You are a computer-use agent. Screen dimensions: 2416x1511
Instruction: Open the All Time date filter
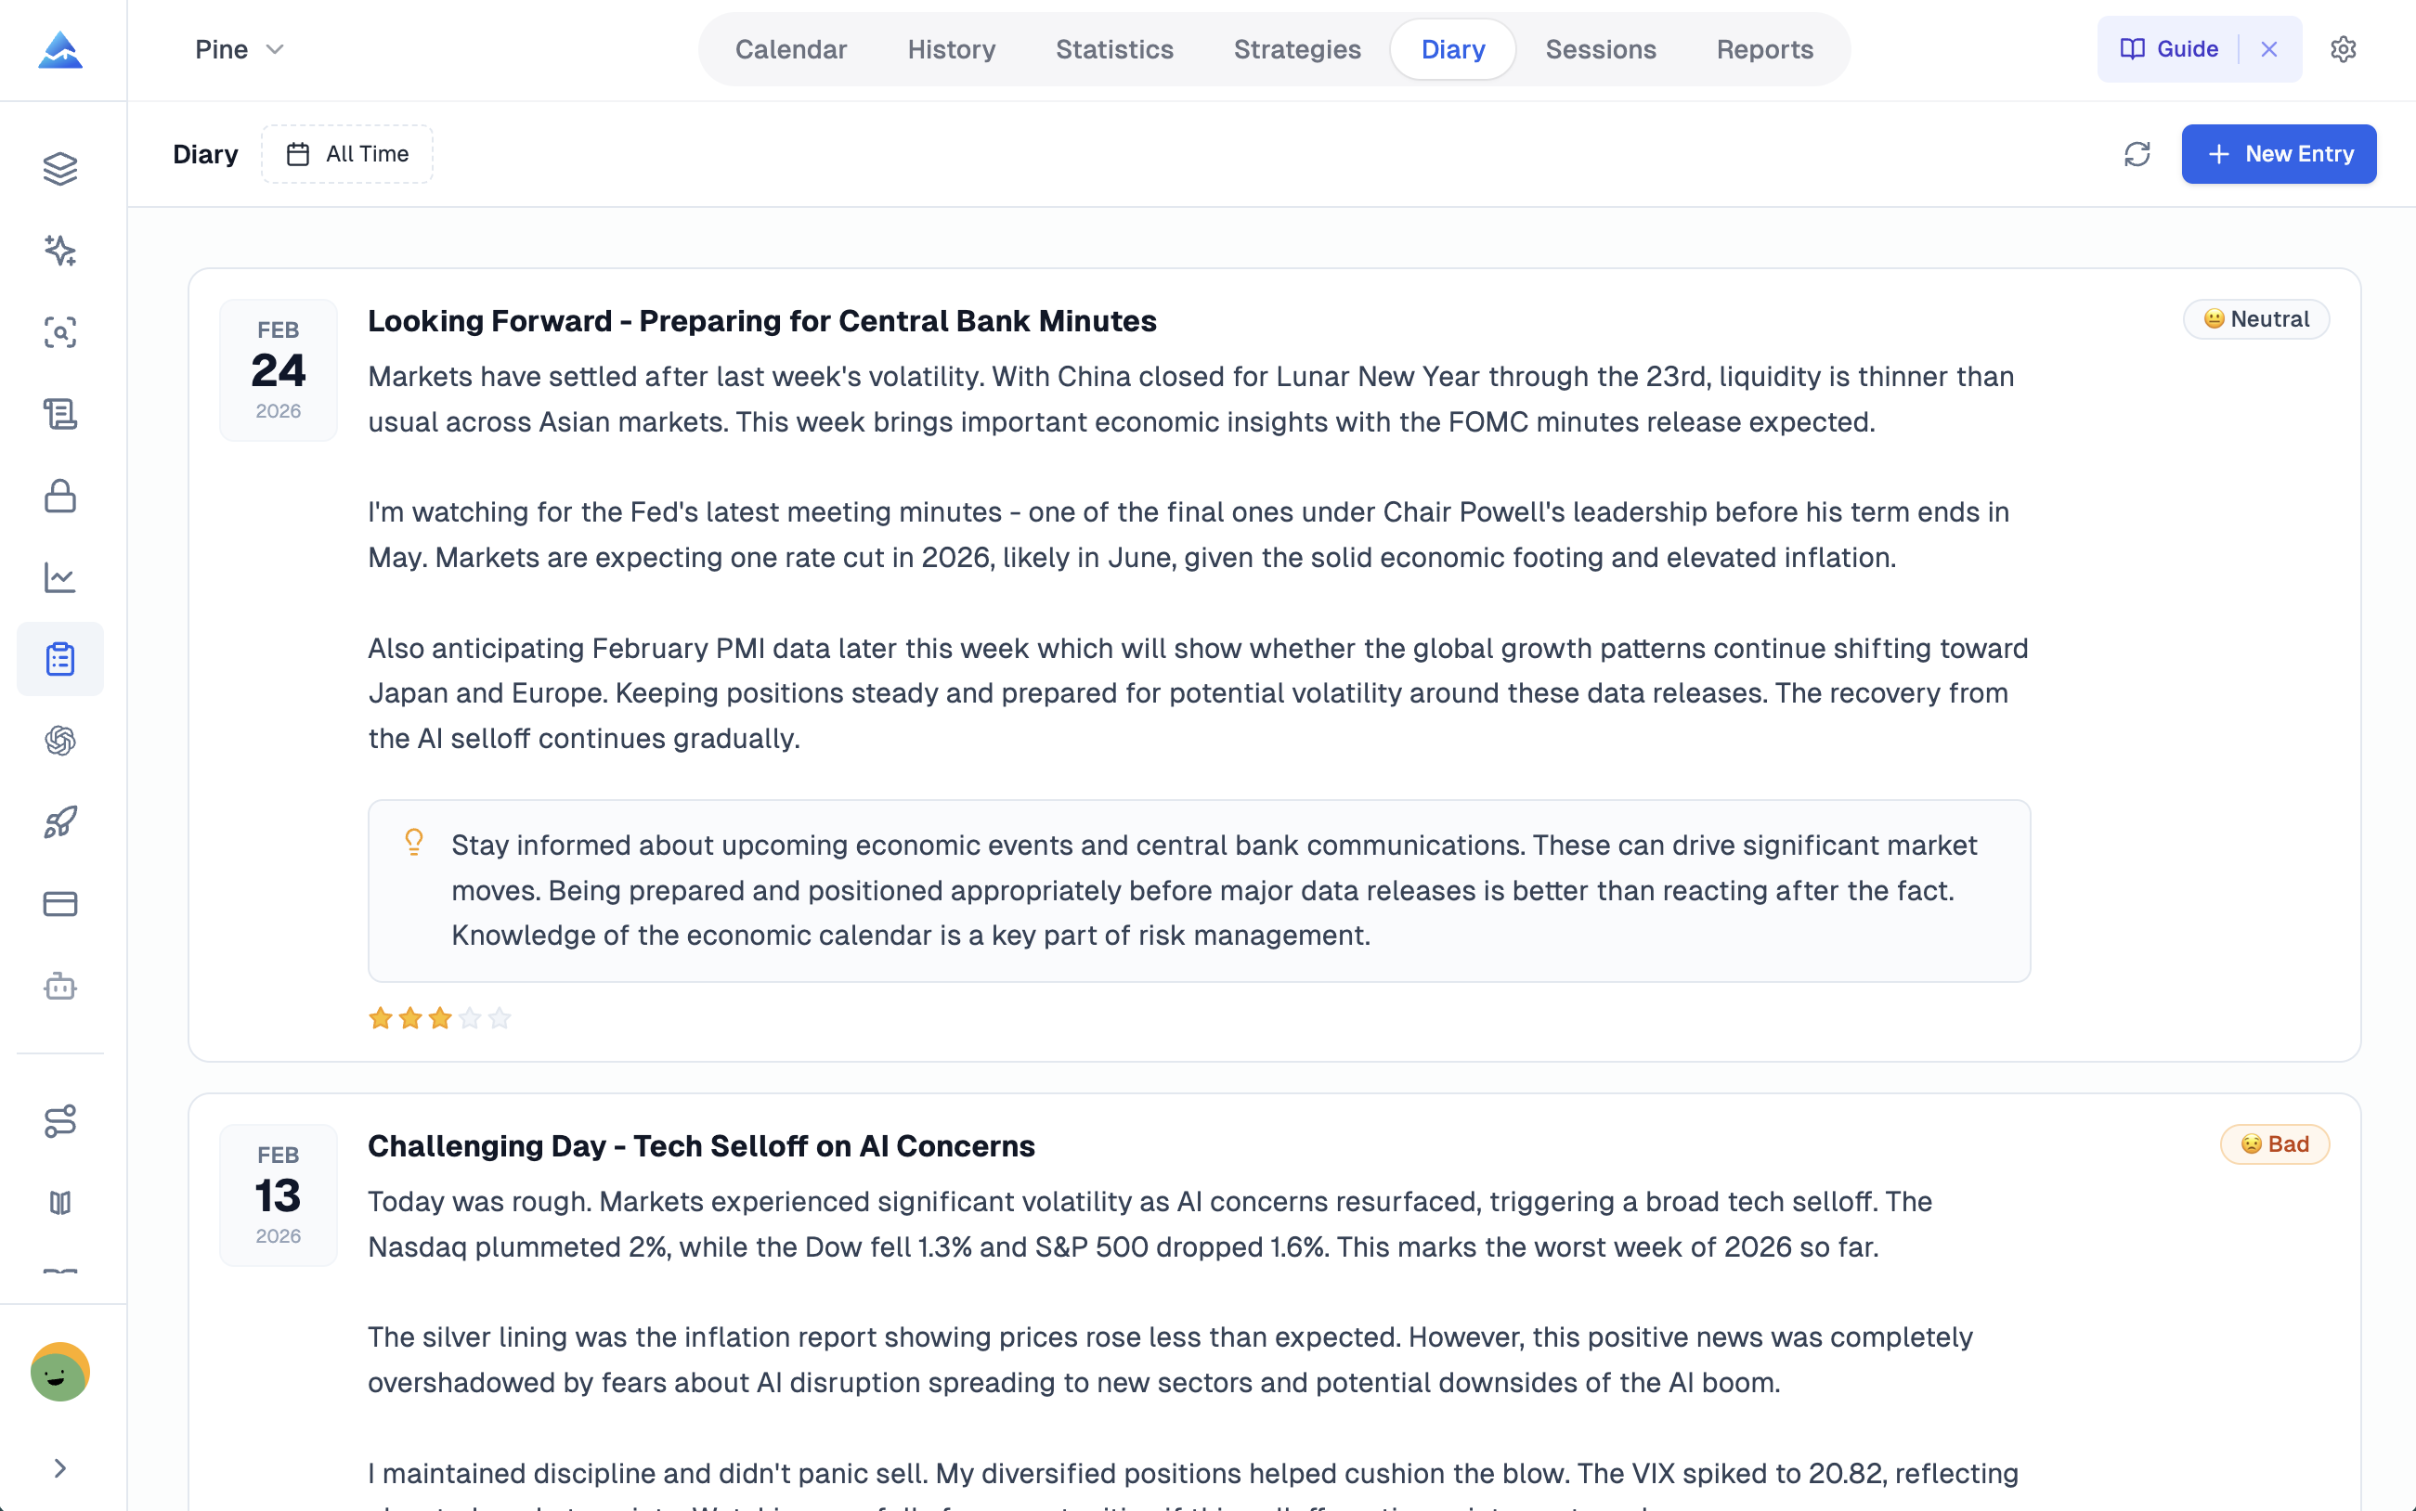[347, 154]
